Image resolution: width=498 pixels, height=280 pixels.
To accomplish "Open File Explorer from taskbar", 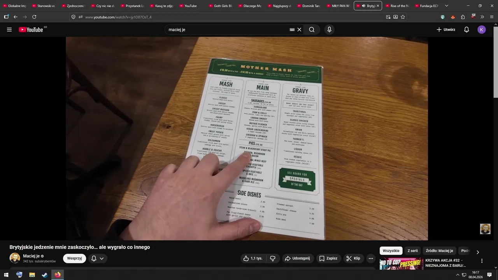I will (x=32, y=275).
